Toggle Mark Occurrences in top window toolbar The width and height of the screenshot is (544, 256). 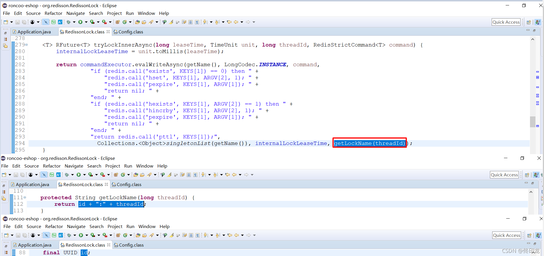click(x=171, y=22)
